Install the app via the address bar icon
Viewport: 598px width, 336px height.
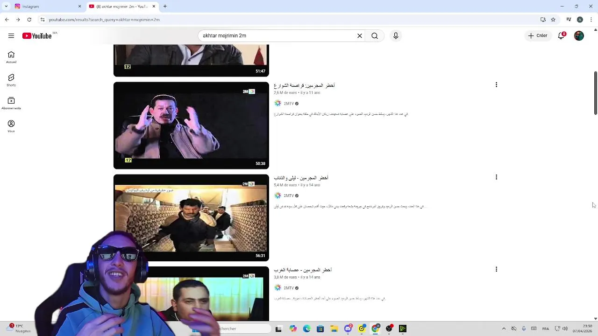tap(543, 20)
